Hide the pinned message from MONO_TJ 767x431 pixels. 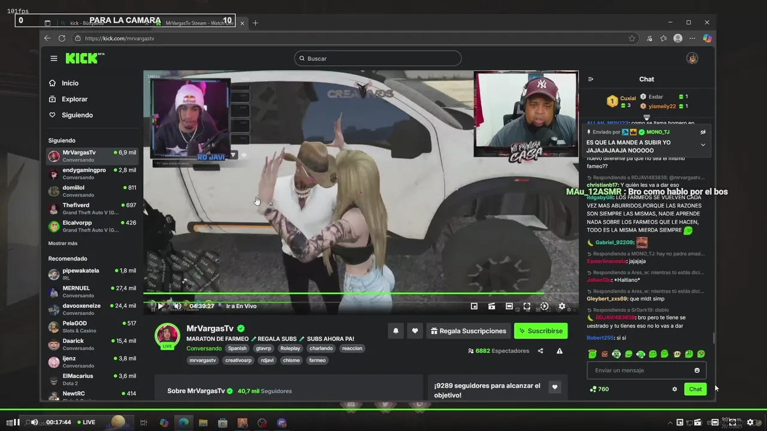point(703,132)
